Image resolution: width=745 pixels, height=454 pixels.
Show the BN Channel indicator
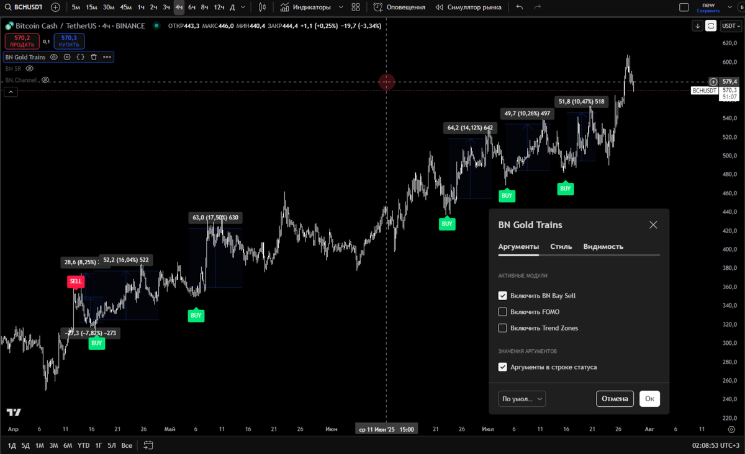click(45, 80)
